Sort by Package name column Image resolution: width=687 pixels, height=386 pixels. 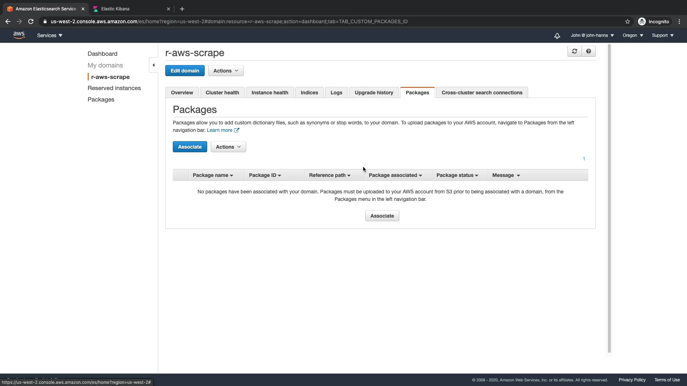213,175
